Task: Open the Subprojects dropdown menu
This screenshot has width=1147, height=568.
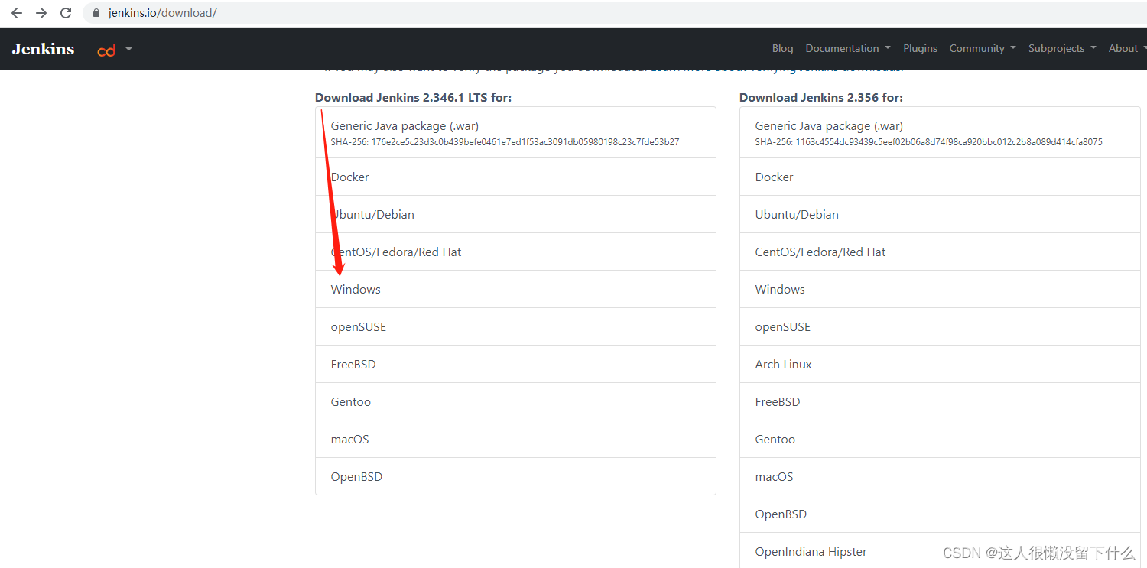Action: [x=1061, y=48]
